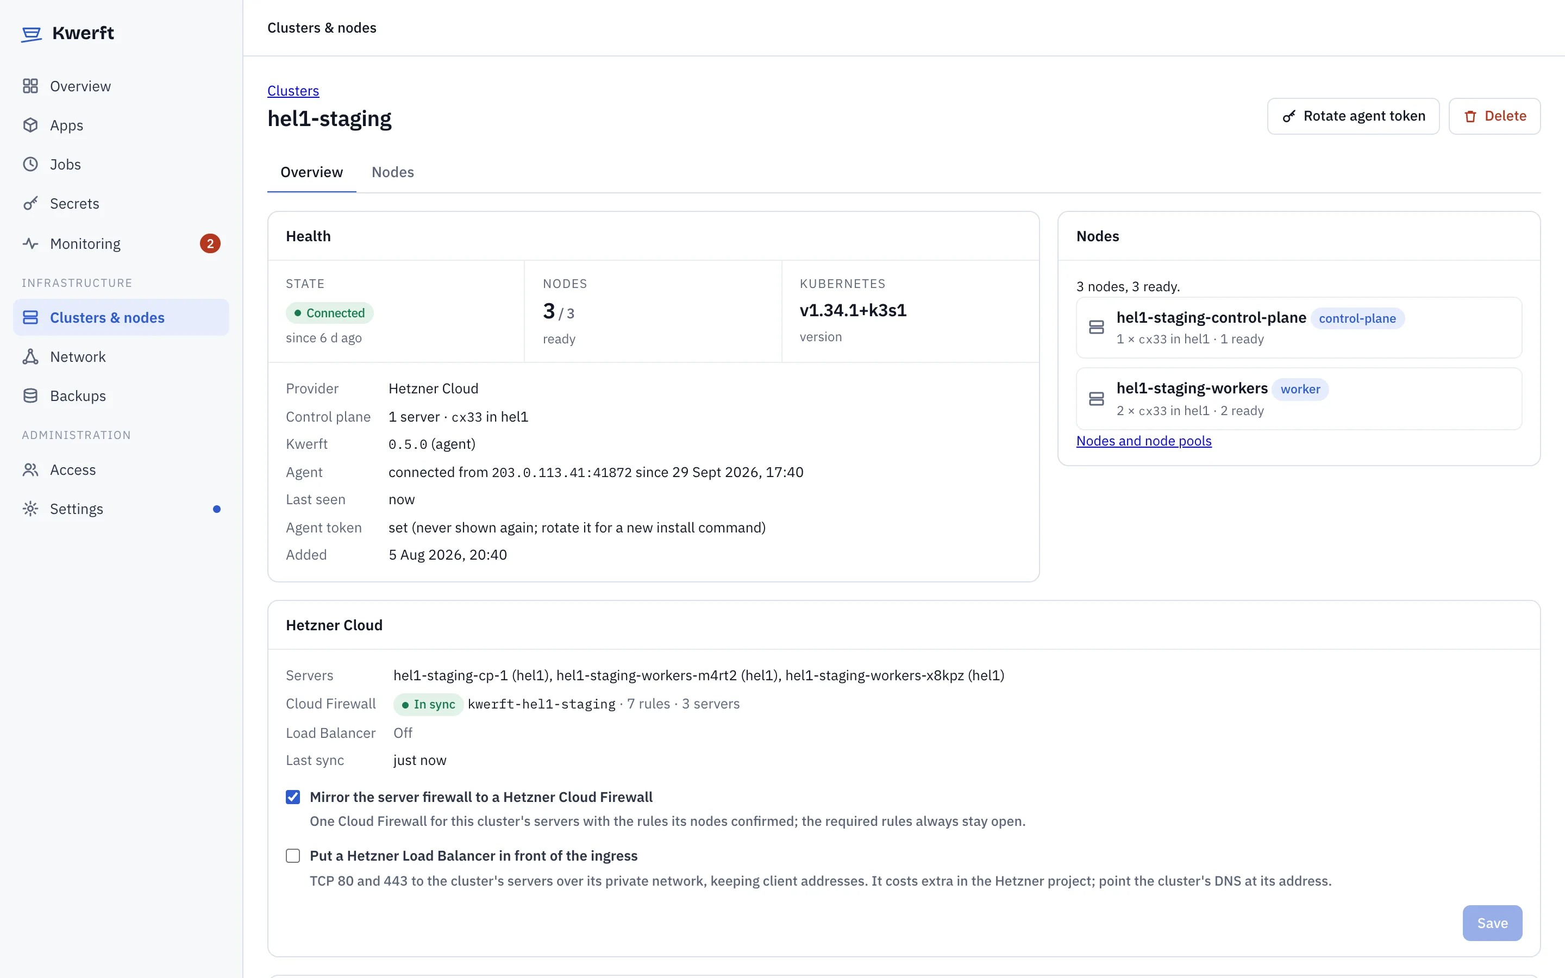Open Nodes and node pools link
This screenshot has width=1565, height=978.
pos(1143,441)
